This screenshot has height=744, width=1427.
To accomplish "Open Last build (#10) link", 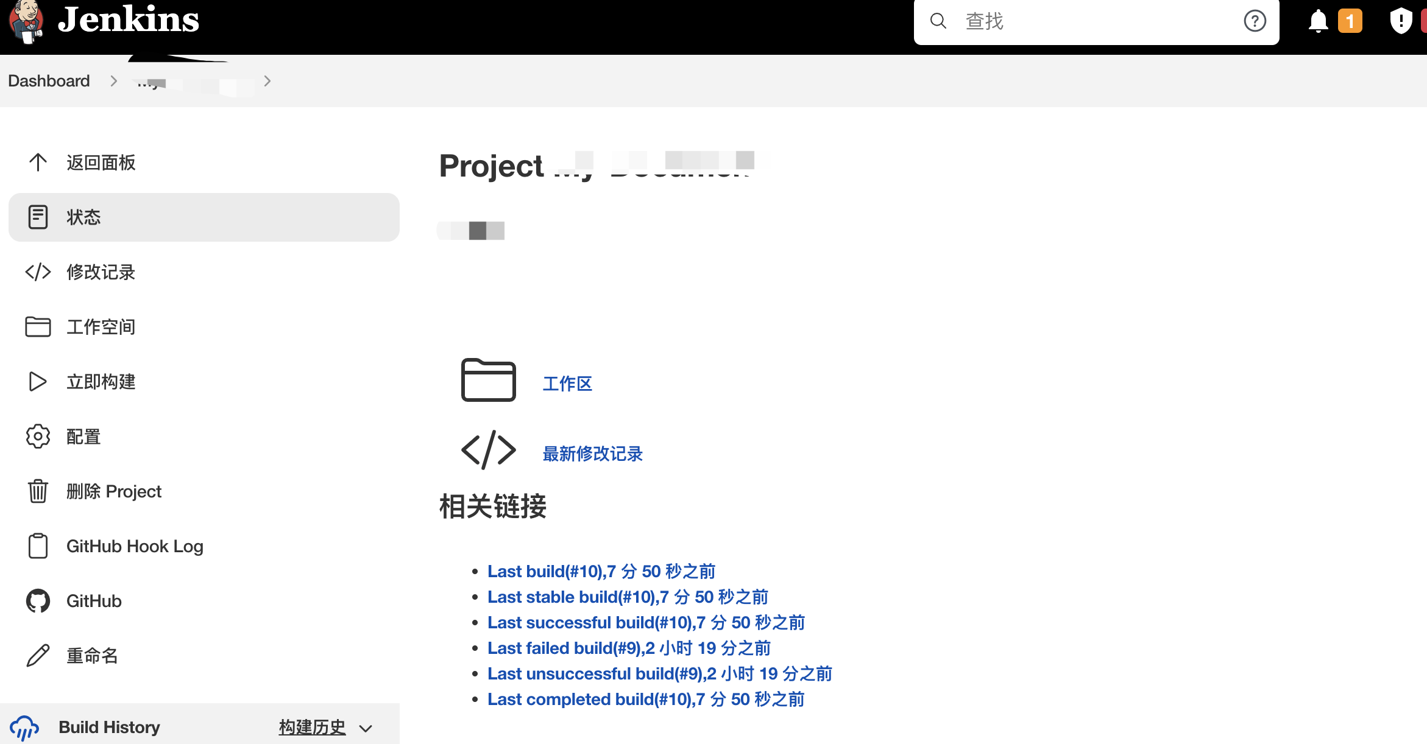I will (601, 571).
